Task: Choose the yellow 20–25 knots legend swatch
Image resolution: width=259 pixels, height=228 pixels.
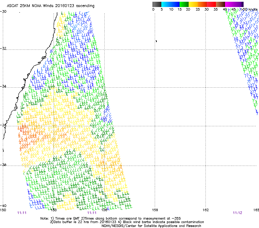Action: tap(193, 4)
